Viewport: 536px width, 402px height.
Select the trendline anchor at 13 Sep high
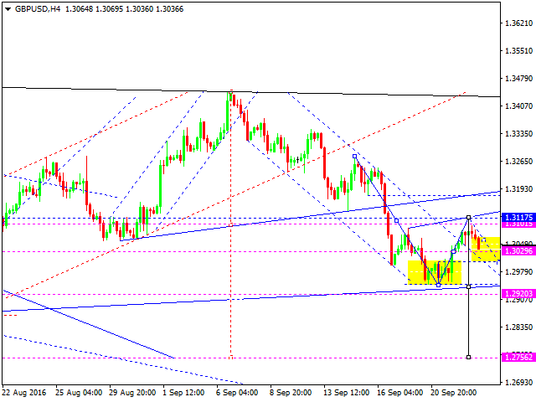pyautogui.click(x=355, y=157)
